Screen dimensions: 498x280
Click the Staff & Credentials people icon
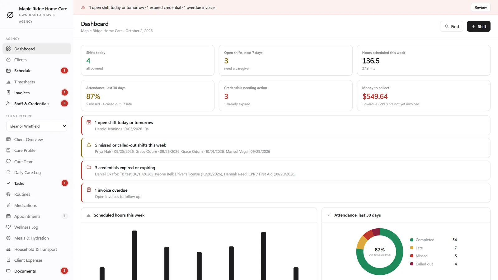click(8, 104)
